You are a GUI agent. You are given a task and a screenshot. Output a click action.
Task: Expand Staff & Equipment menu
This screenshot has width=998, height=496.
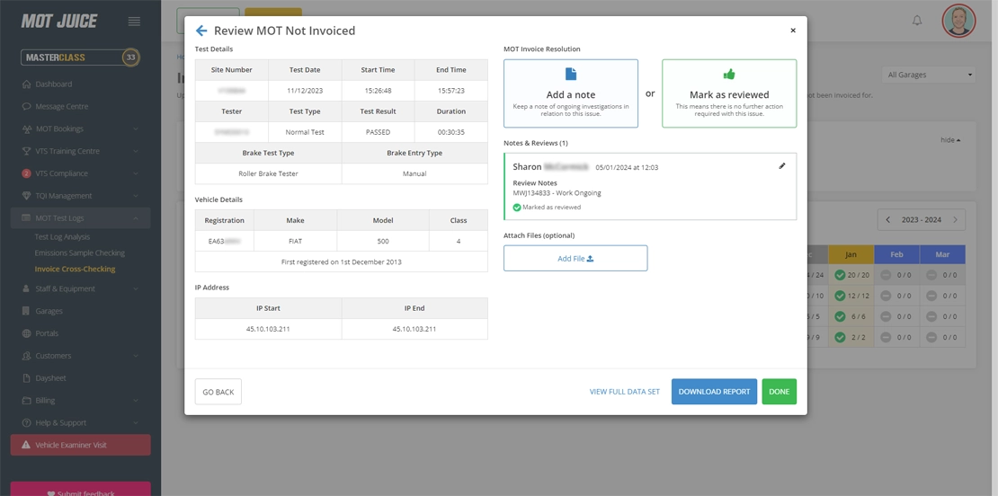coord(80,288)
